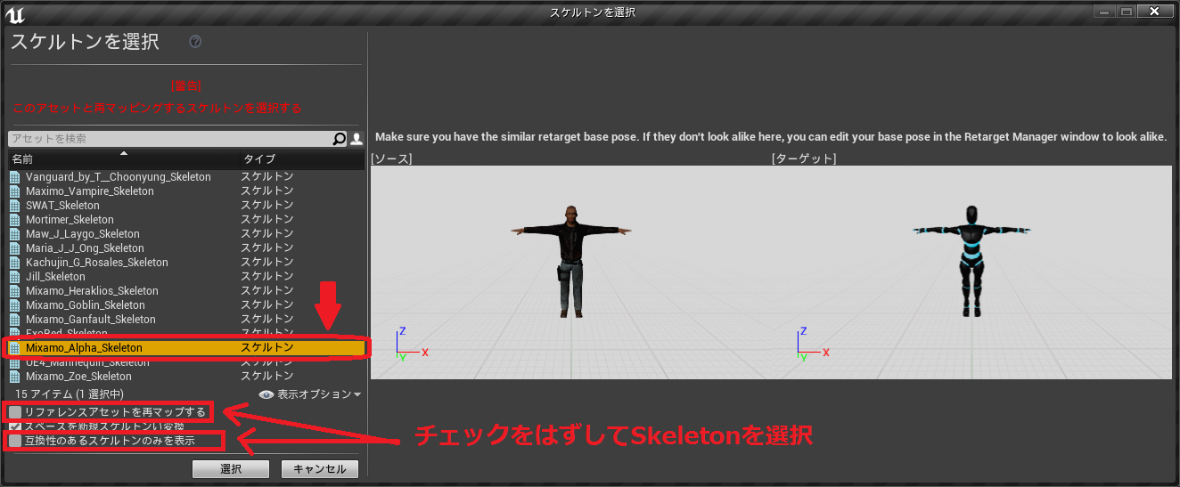Select the Jill_Skeleton row
This screenshot has width=1180, height=487.
(186, 277)
